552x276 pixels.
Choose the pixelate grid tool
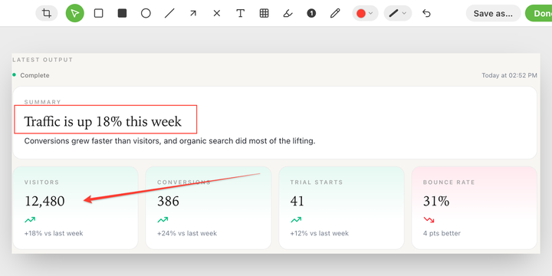tap(264, 13)
